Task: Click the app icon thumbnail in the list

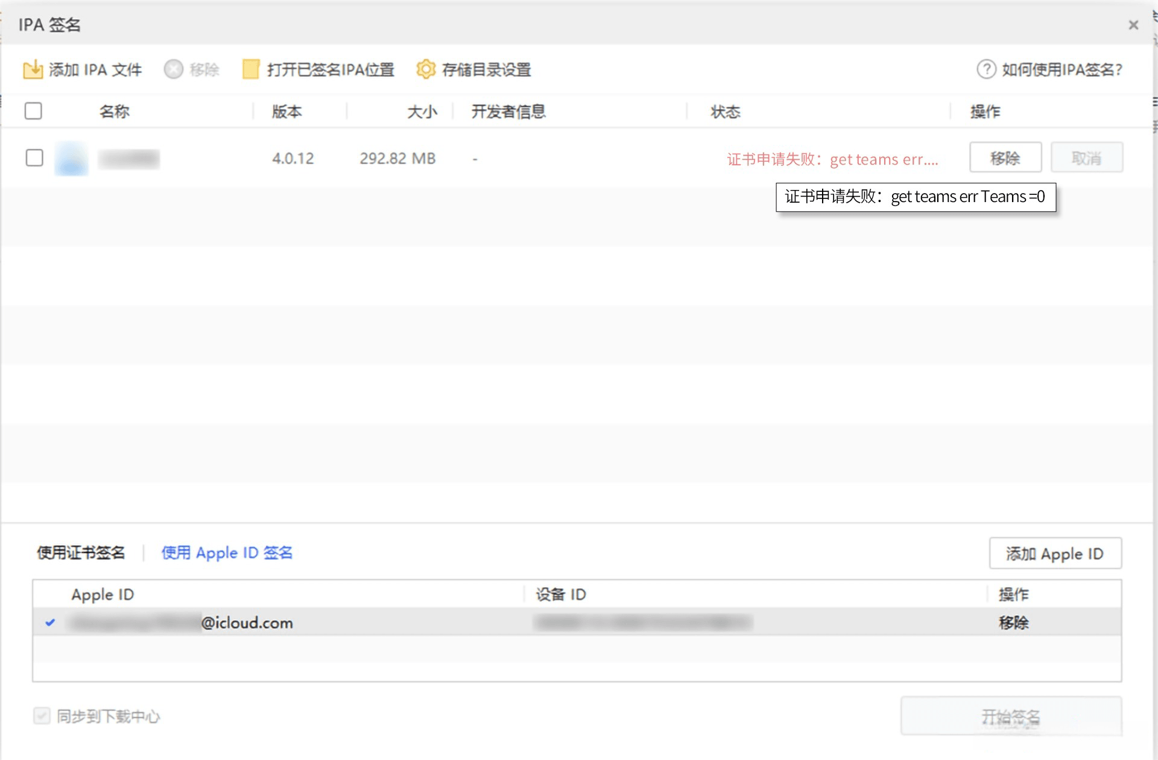Action: pos(71,158)
